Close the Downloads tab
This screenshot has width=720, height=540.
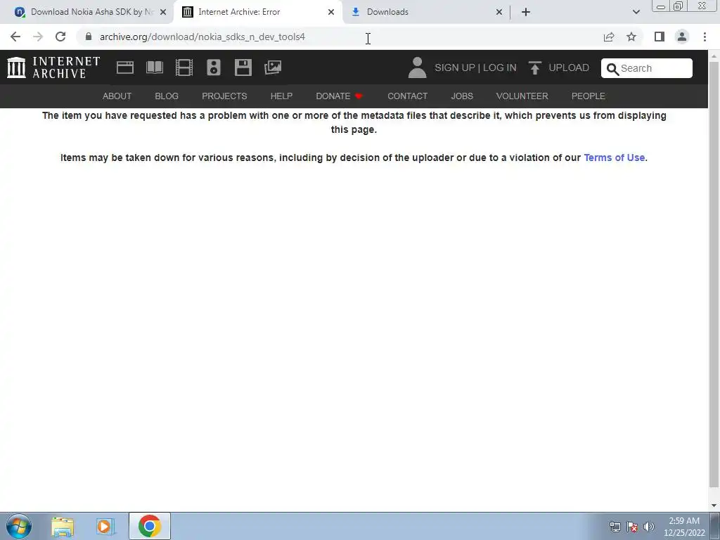[499, 12]
